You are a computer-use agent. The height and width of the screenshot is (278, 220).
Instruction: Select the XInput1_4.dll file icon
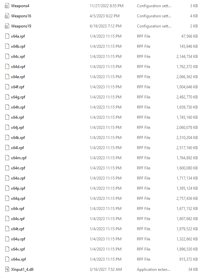click(7, 269)
